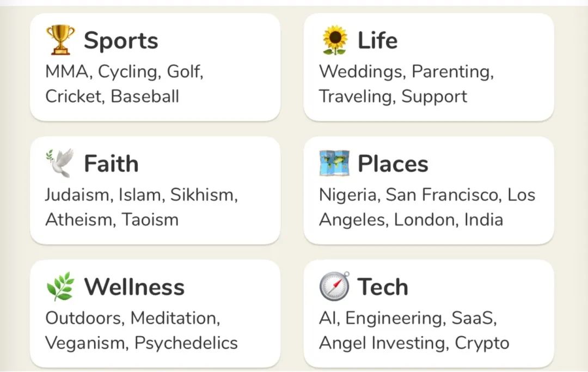Viewport: 588px width, 372px height.
Task: Click the "Angeles, London, India" text line
Action: (x=411, y=220)
